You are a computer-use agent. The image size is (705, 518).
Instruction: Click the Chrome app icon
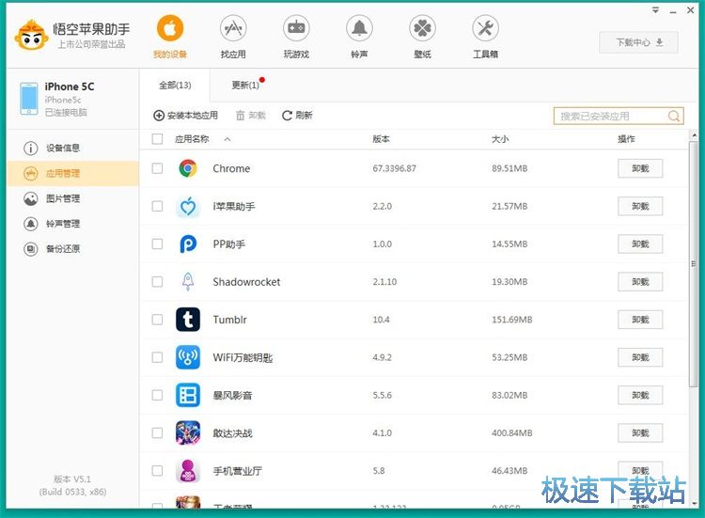pyautogui.click(x=188, y=168)
